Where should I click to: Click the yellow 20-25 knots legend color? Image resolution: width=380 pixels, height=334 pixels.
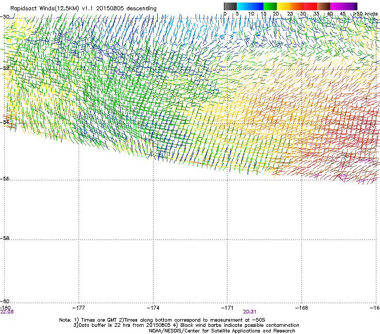point(283,6)
